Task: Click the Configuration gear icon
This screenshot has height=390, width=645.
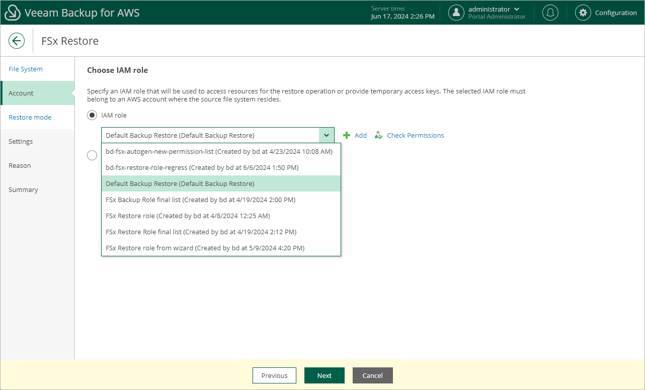Action: click(x=583, y=13)
